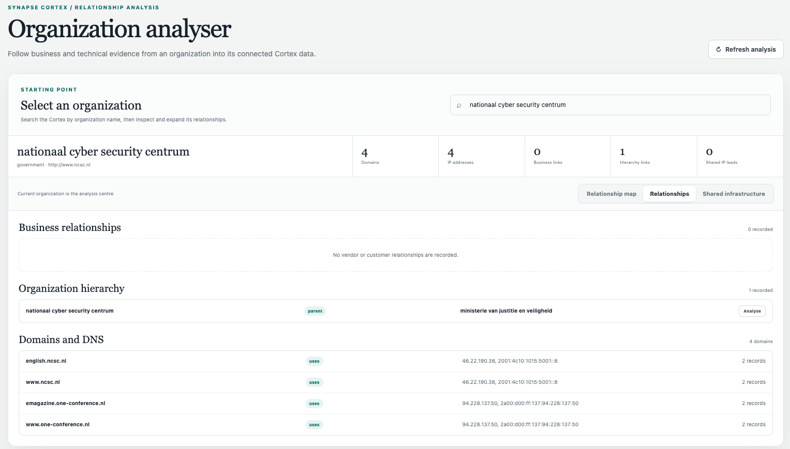Analyse ministerie van justitie en veiligheid
This screenshot has width=790, height=449.
752,311
